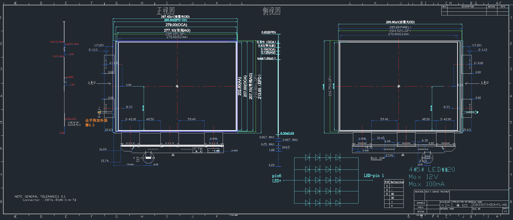513x220 pixels.
Task: Click the total:1.89±0.1 thickness label
Action: 266,58
